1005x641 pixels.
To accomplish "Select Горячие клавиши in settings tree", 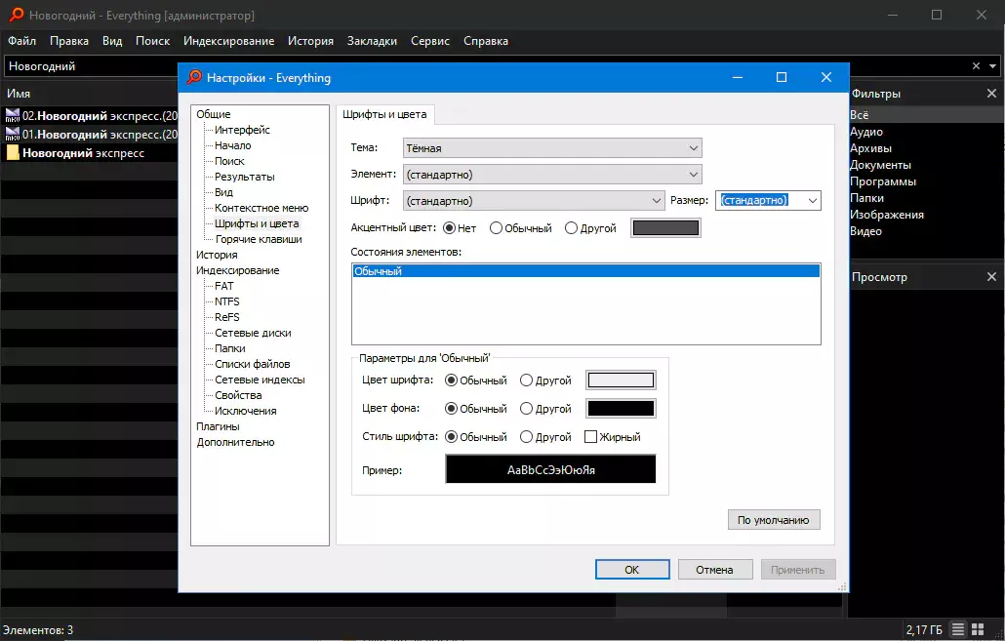I will pyautogui.click(x=259, y=239).
